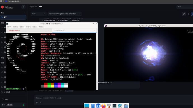
Task: Click the show desktop icon in the taskbar
Action: (87, 106)
